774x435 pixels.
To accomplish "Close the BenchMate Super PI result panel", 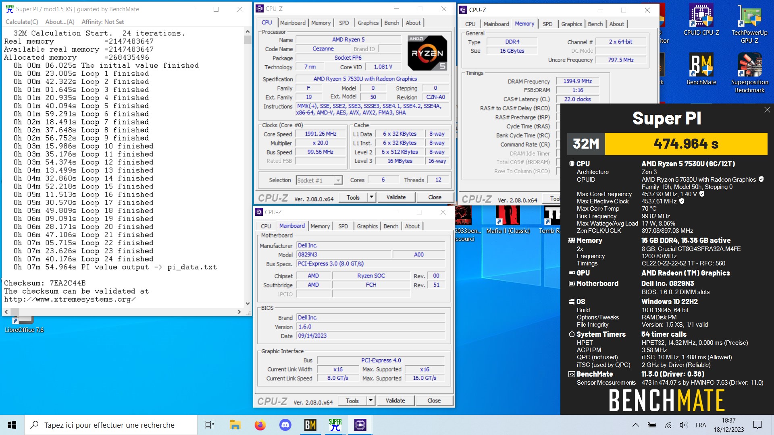I will 767,110.
